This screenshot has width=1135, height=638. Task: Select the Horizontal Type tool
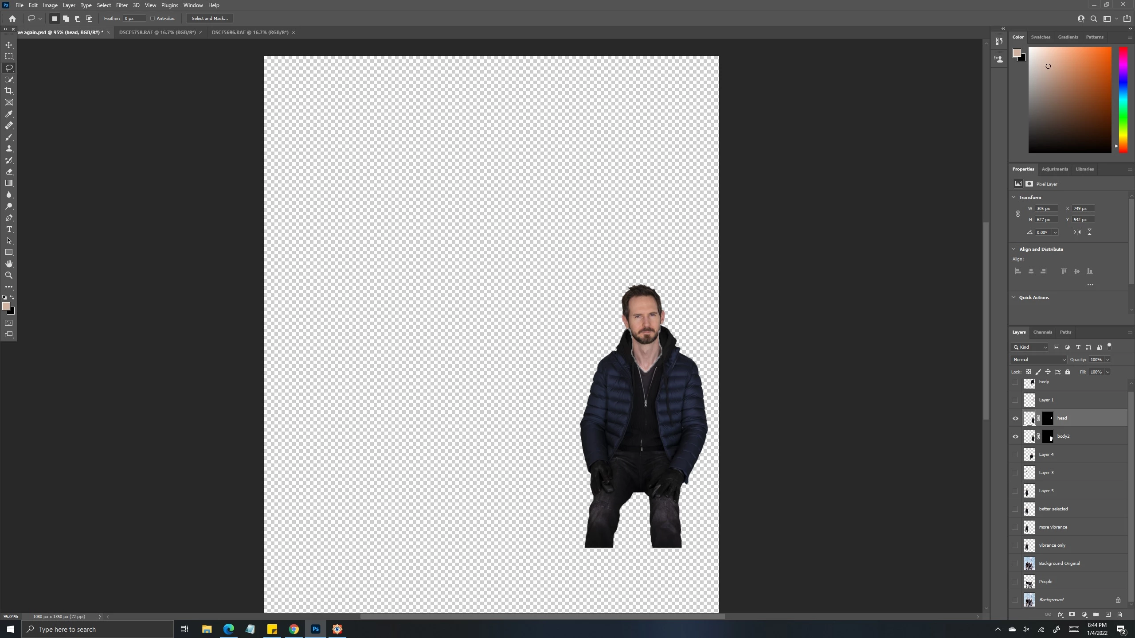click(x=9, y=230)
